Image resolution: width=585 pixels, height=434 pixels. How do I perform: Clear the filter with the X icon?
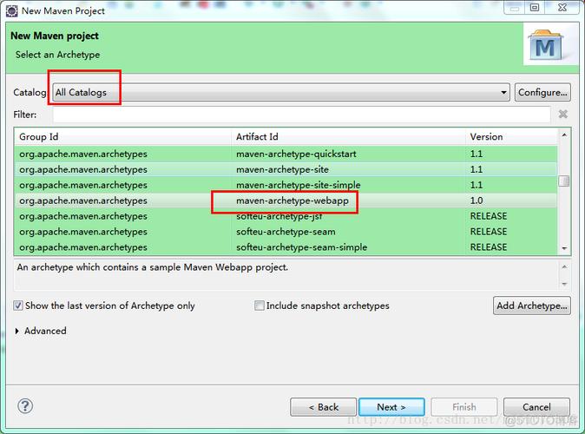tap(562, 115)
